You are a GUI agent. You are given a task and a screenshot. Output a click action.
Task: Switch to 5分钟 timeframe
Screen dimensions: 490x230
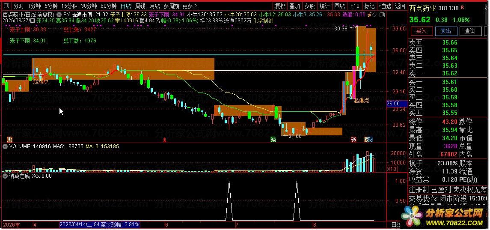tap(50, 6)
